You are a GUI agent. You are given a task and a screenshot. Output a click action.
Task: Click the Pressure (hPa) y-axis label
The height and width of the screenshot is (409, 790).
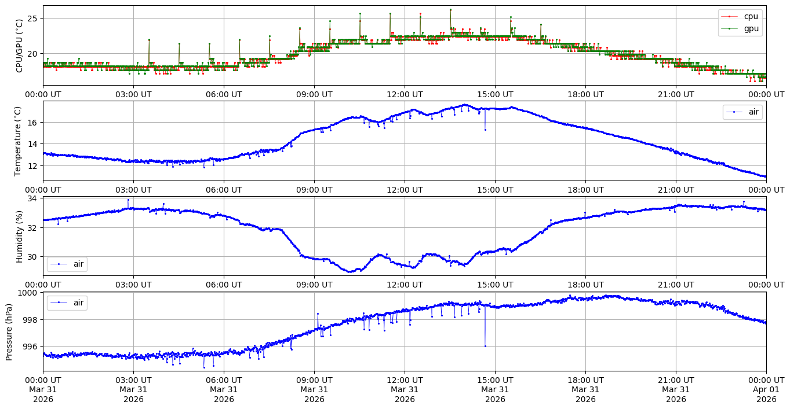pyautogui.click(x=9, y=331)
